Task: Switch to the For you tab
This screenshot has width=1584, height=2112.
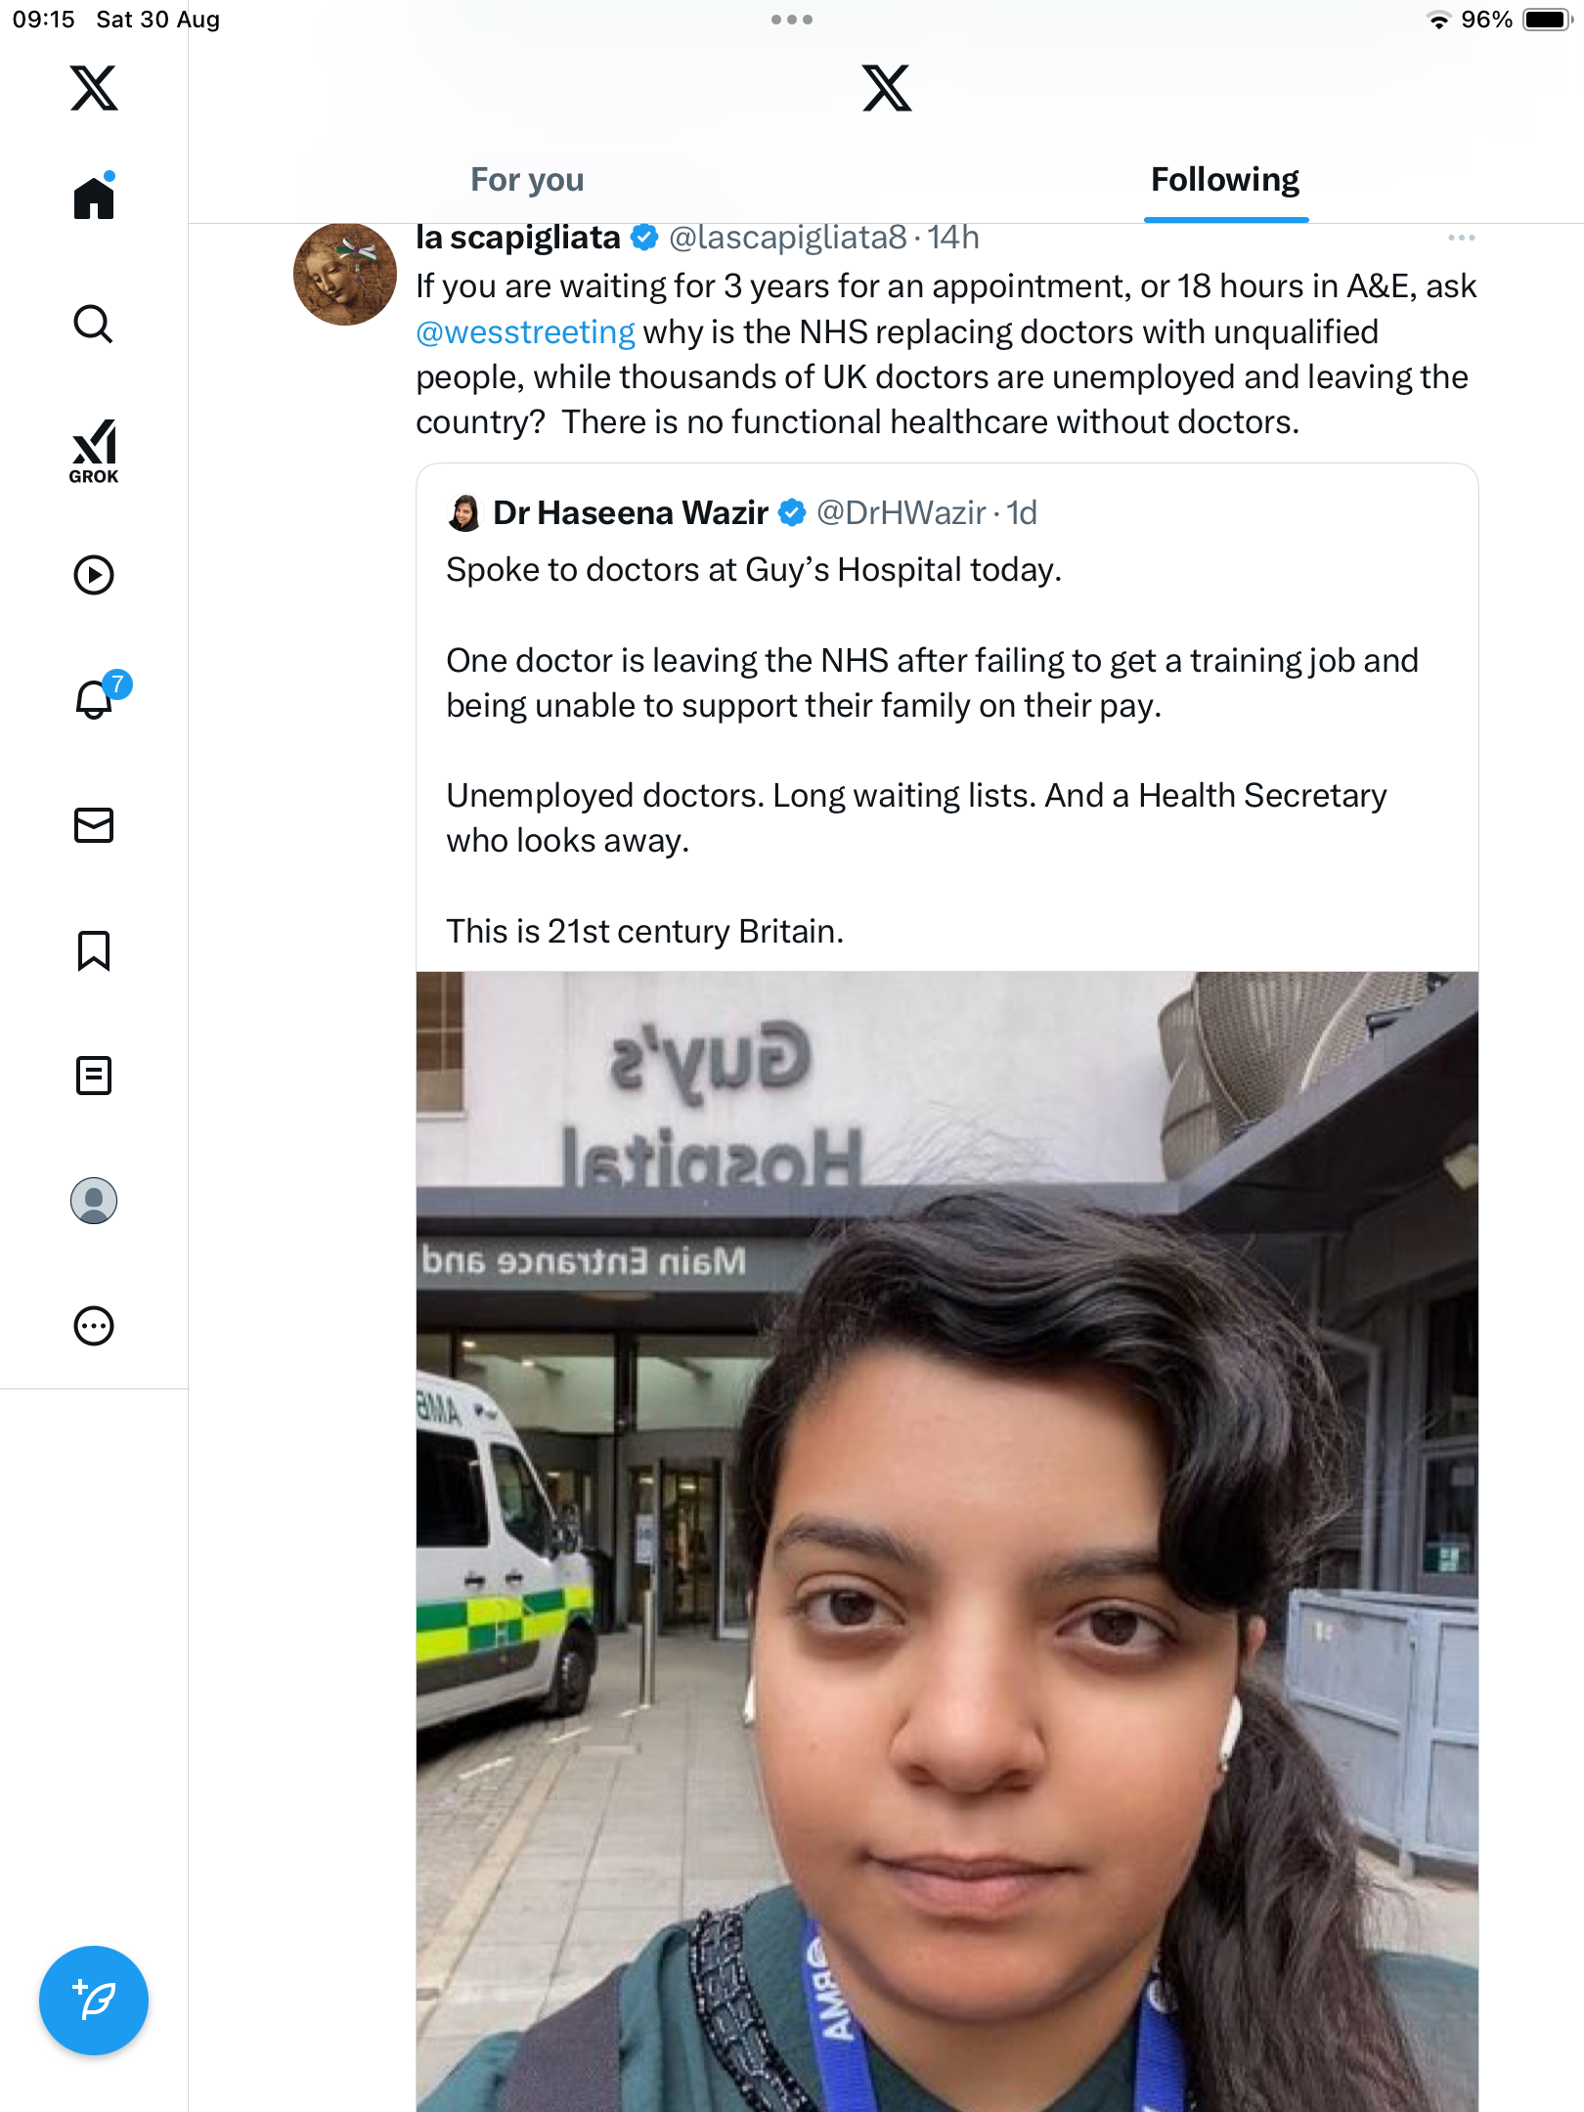Action: click(527, 180)
